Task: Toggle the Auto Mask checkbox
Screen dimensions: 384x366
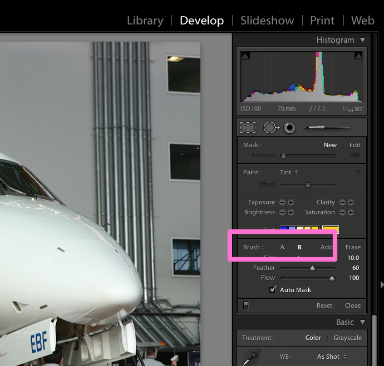Action: 273,289
